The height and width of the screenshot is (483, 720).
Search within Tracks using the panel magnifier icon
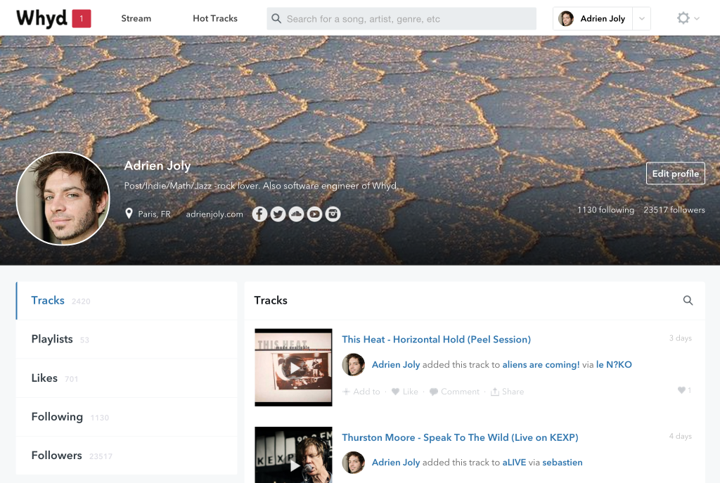(688, 300)
